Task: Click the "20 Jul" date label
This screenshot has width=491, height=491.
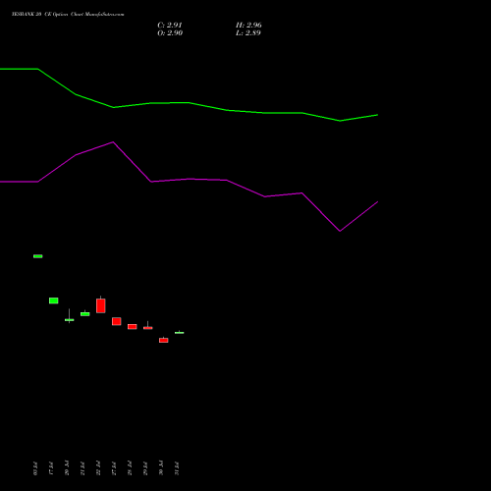Action: point(67,468)
